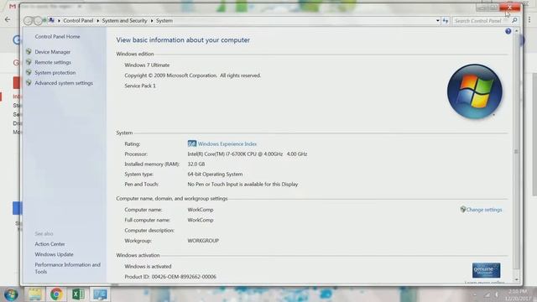The image size is (537, 302).
Task: Click the Advanced system settings shield icon
Action: (x=29, y=82)
